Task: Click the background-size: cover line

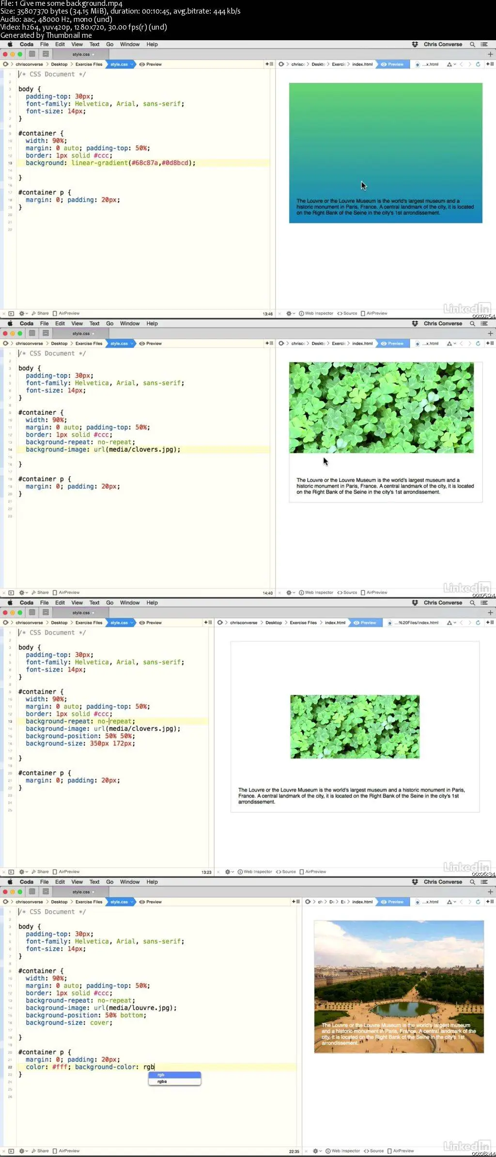Action: coord(69,1023)
